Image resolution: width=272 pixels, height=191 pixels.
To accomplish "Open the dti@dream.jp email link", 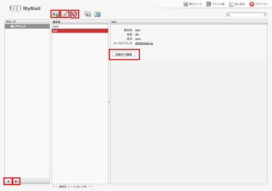I will pyautogui.click(x=144, y=43).
